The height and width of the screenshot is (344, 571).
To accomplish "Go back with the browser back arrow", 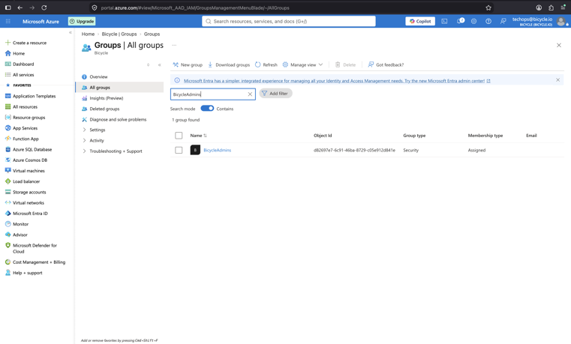I will [x=20, y=7].
